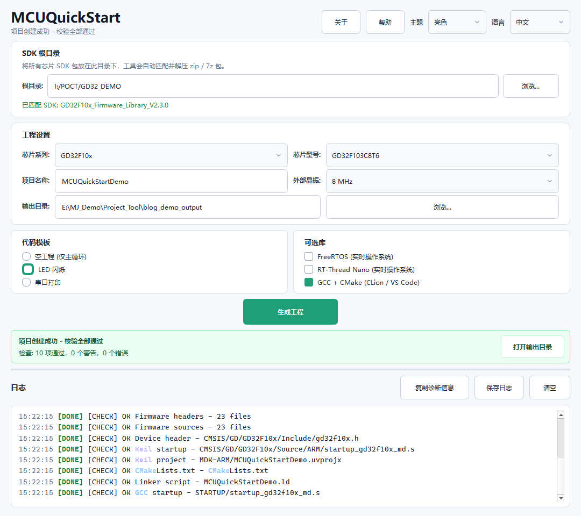Click the log line 'Device header - CMSIS/GD/GD32F10x/Include/gd32f10x.h'
Screen dimensions: 581x516
pos(189,438)
